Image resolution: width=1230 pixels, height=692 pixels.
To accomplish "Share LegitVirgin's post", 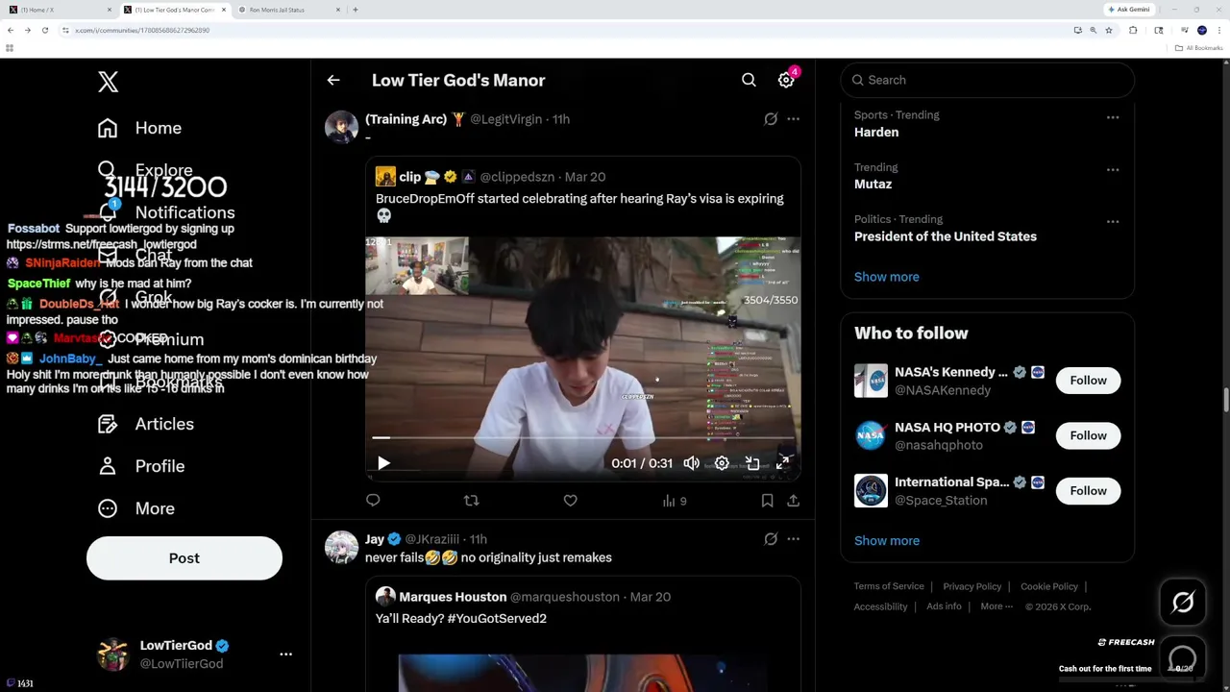I will pos(793,501).
